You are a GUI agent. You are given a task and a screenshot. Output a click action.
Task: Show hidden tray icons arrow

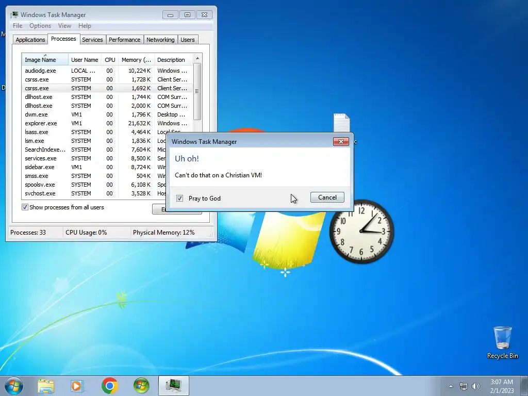tap(451, 386)
